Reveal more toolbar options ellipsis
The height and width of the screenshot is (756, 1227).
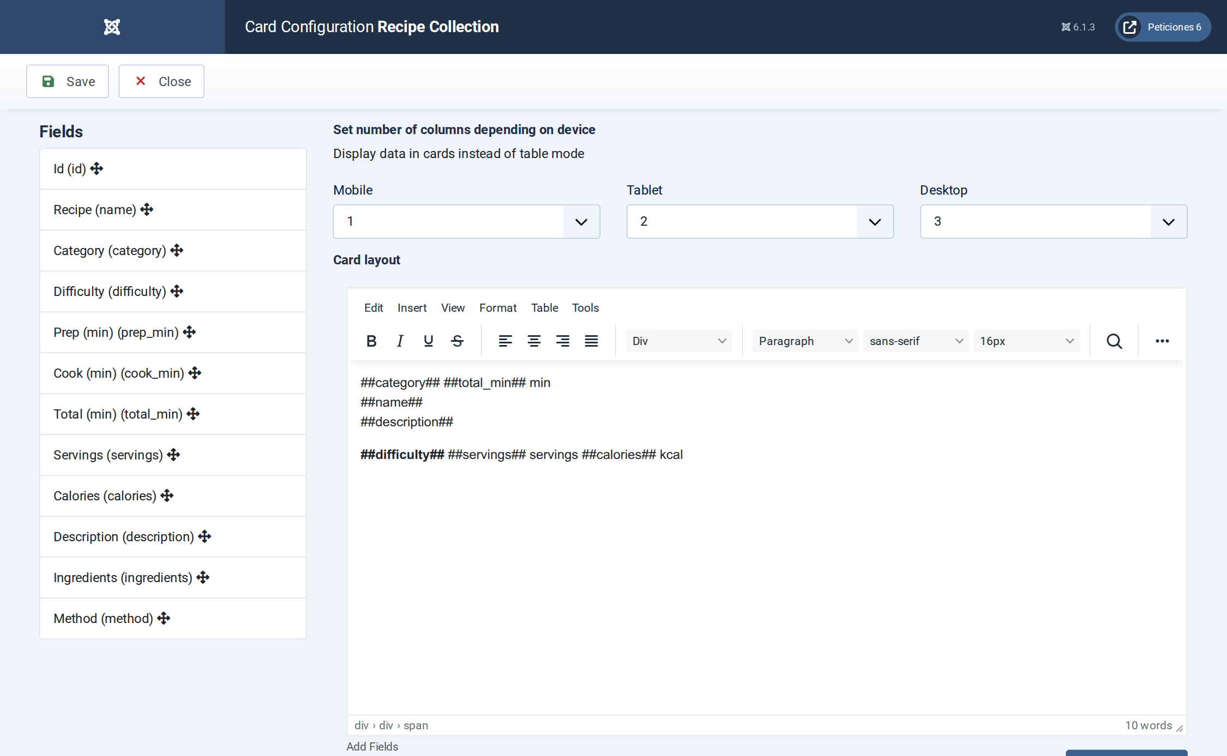pyautogui.click(x=1162, y=341)
